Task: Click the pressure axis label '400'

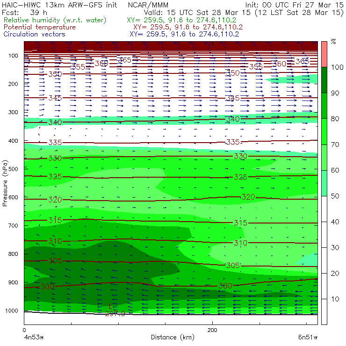Action: pos(13,141)
